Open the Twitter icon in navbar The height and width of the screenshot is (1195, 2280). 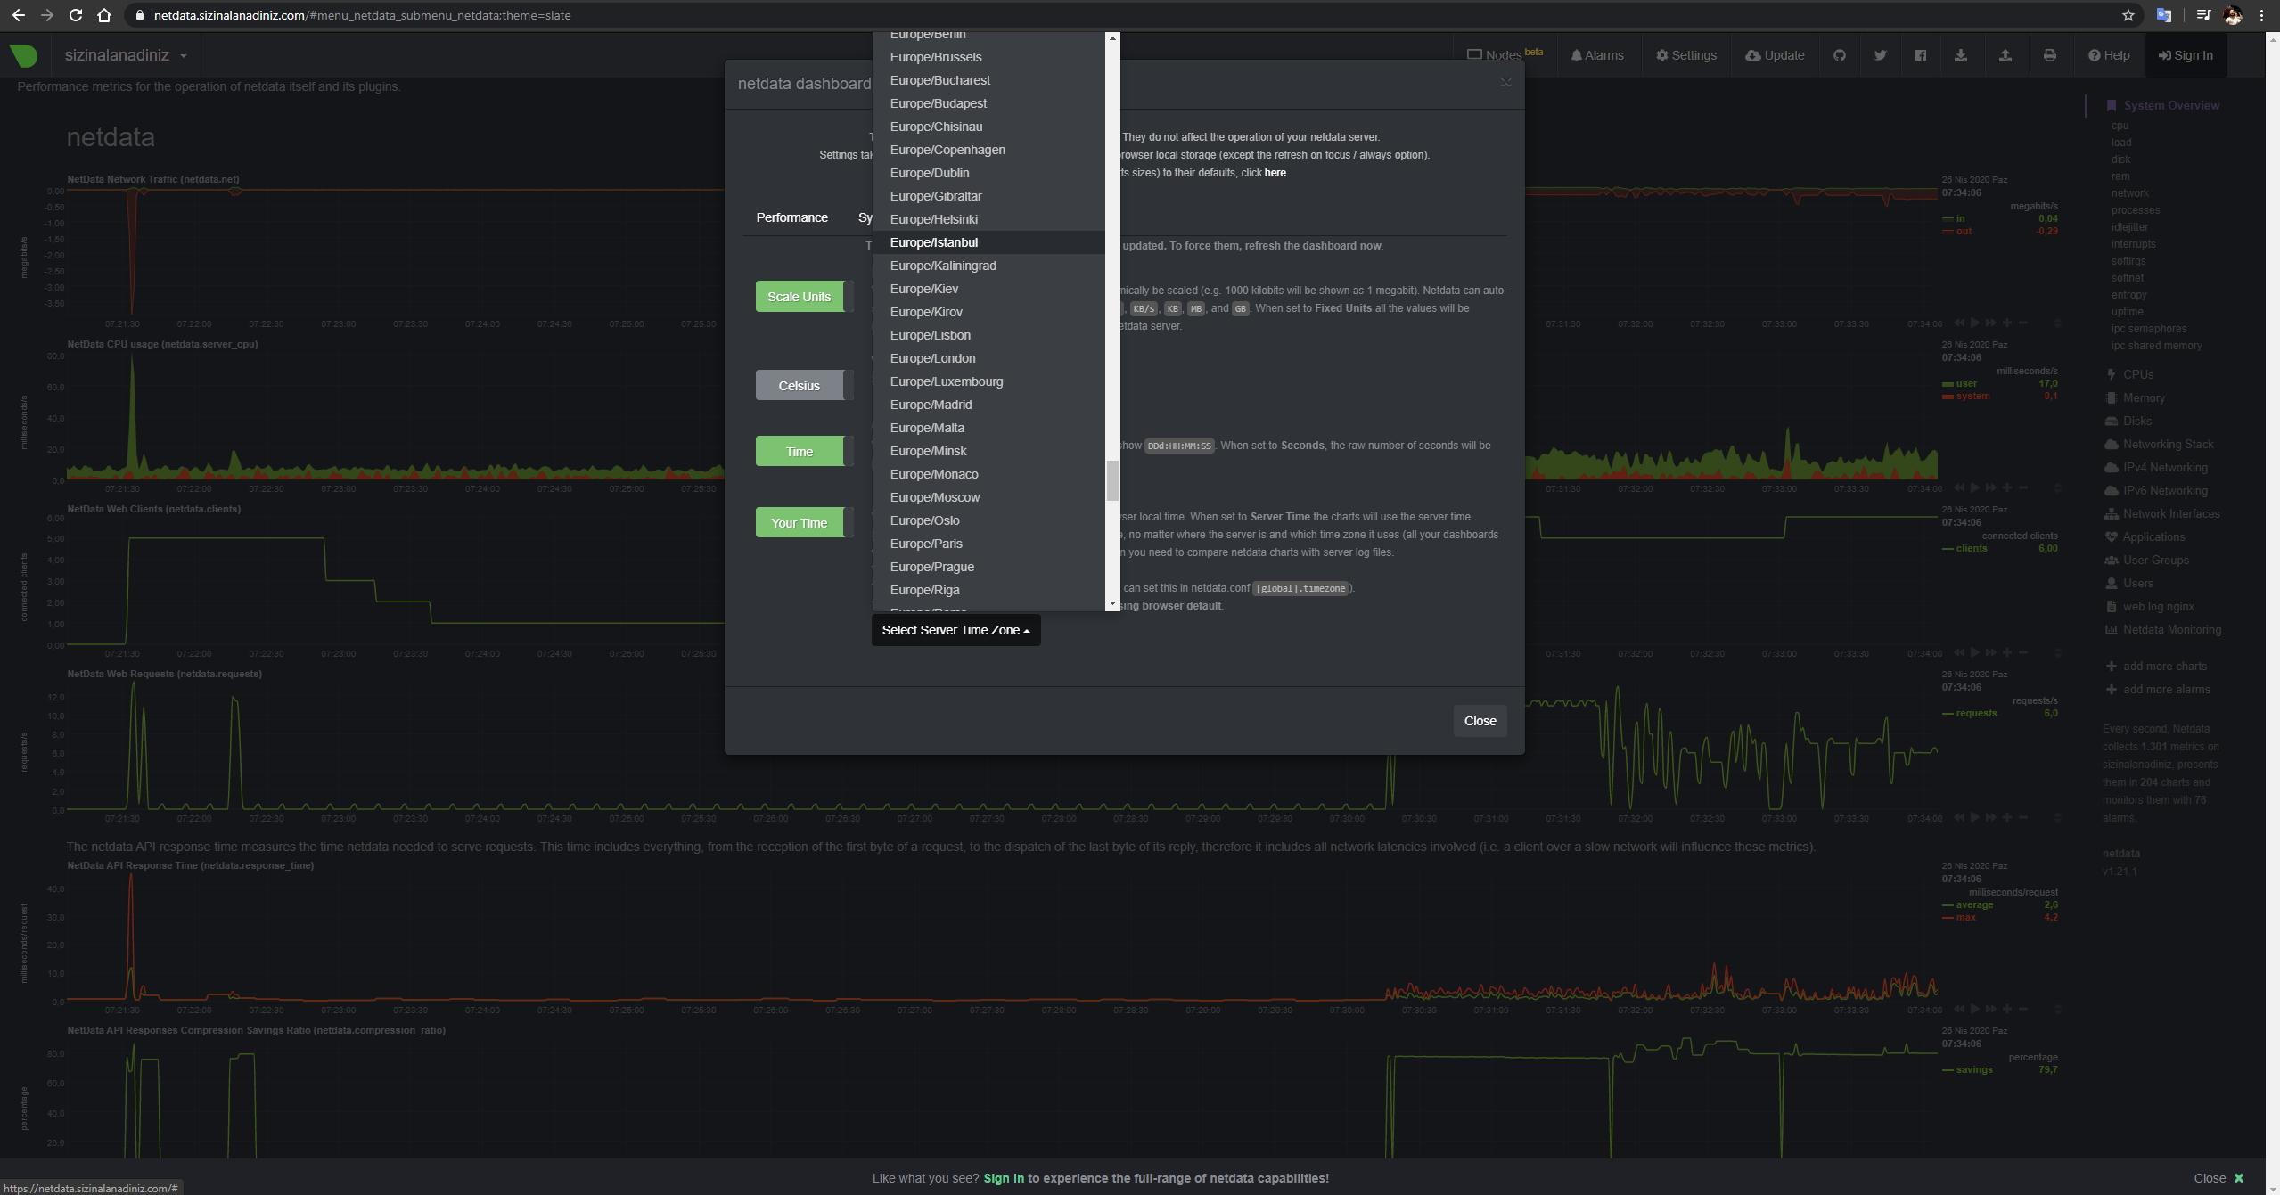[x=1880, y=55]
